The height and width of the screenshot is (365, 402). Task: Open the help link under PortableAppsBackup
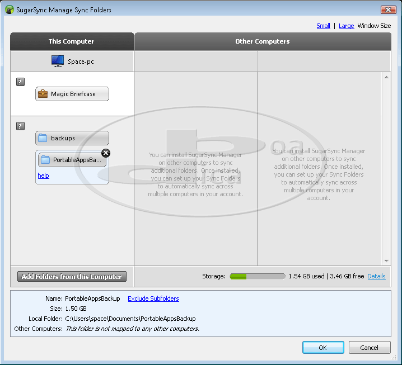(x=43, y=176)
